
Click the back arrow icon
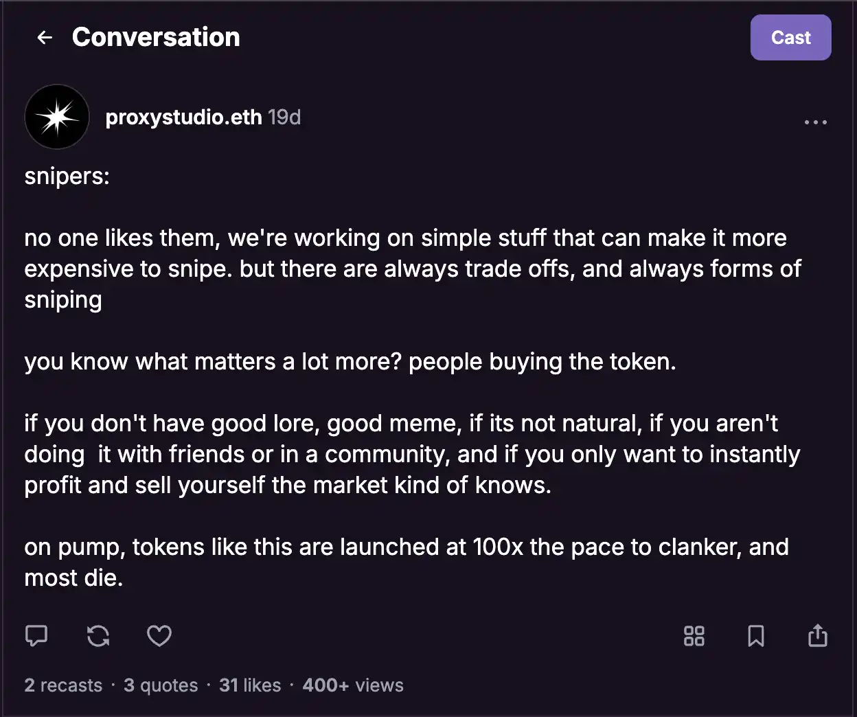(45, 38)
